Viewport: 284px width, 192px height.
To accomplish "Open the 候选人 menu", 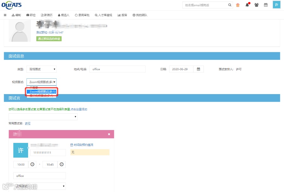I will [63, 15].
